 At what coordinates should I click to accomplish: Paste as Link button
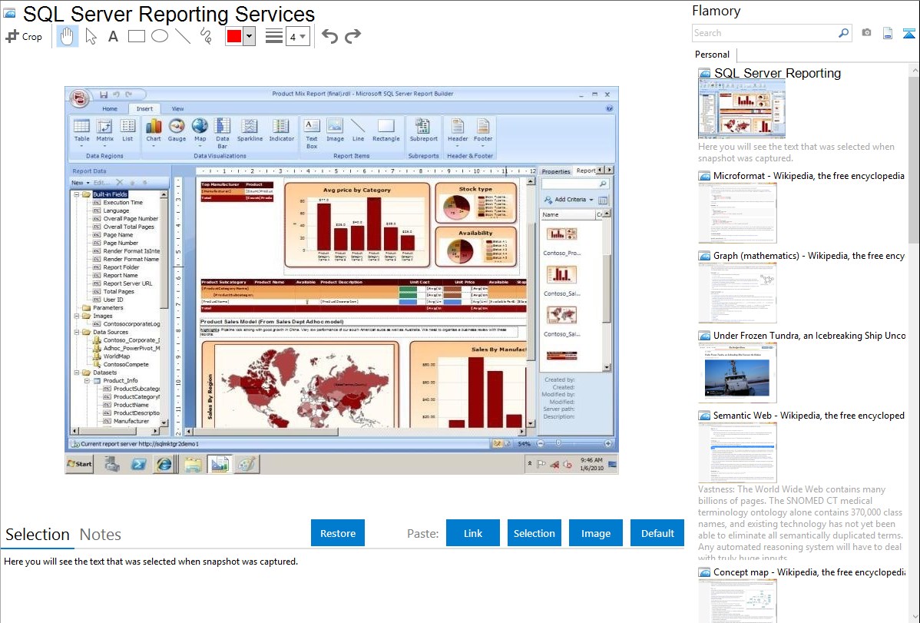473,533
